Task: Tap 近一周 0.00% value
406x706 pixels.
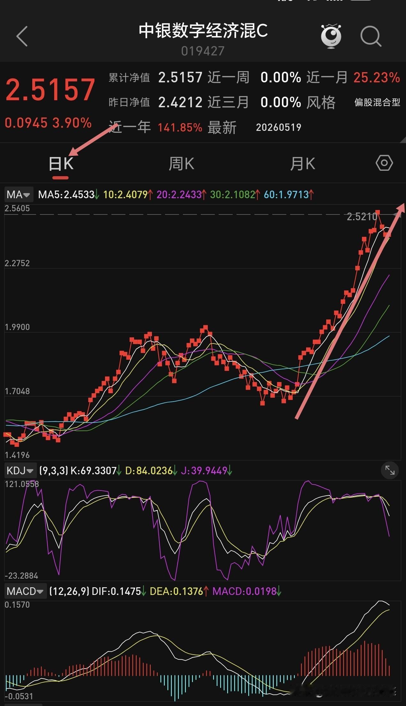Action: pos(281,78)
